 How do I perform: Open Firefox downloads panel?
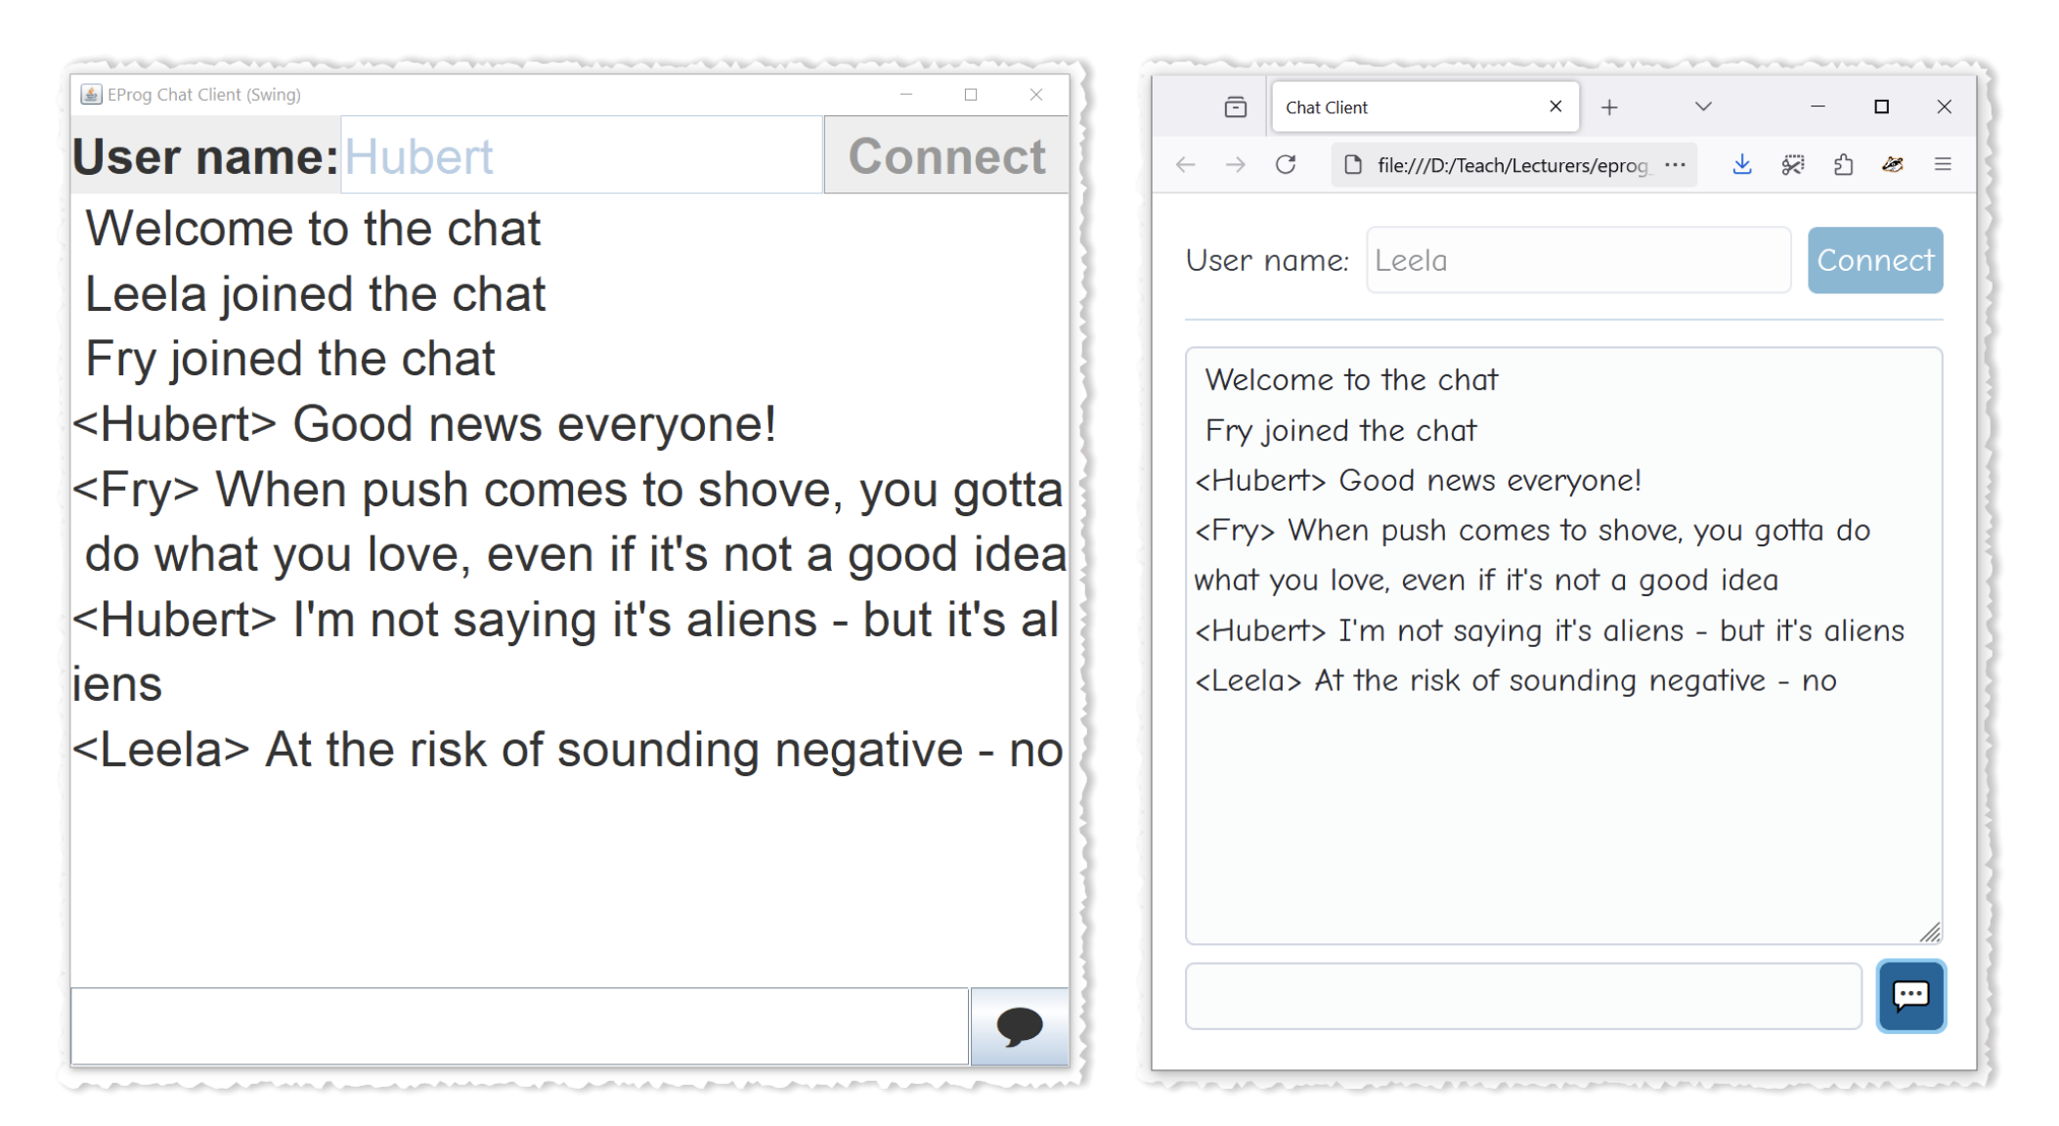tap(1741, 164)
